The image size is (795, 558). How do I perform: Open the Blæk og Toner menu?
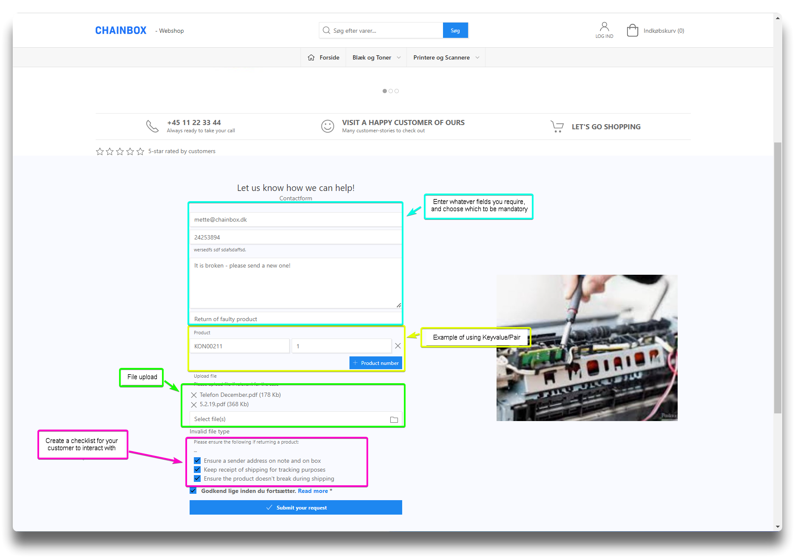[x=372, y=57]
